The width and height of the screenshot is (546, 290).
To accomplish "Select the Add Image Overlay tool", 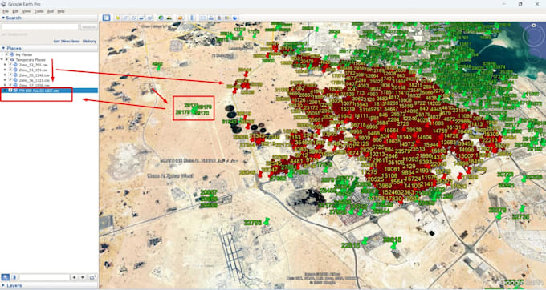I will click(x=141, y=18).
